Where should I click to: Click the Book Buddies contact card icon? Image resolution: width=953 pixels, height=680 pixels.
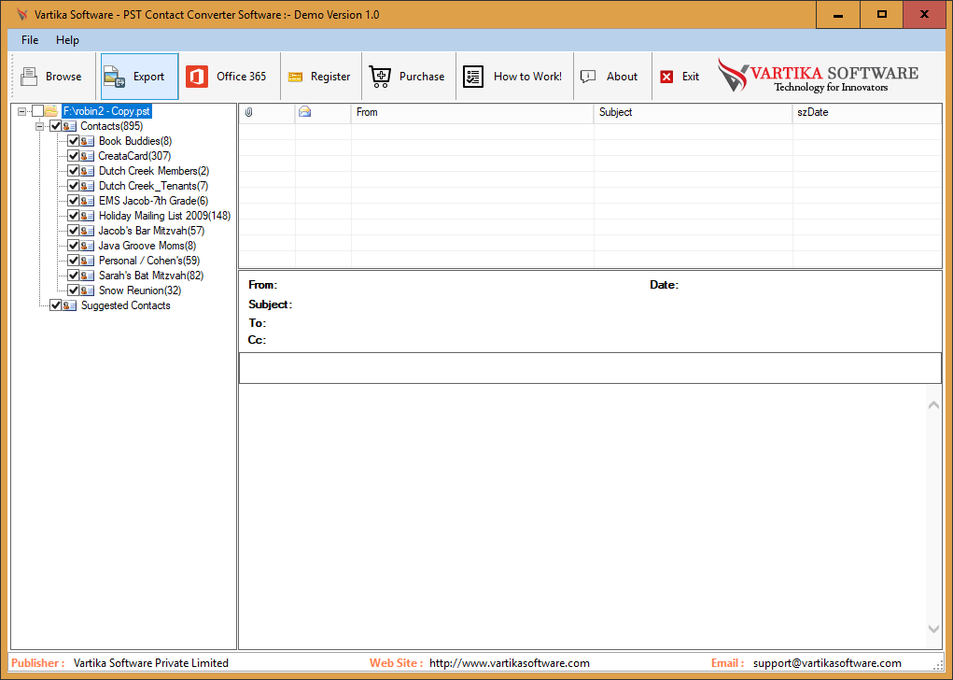(88, 141)
